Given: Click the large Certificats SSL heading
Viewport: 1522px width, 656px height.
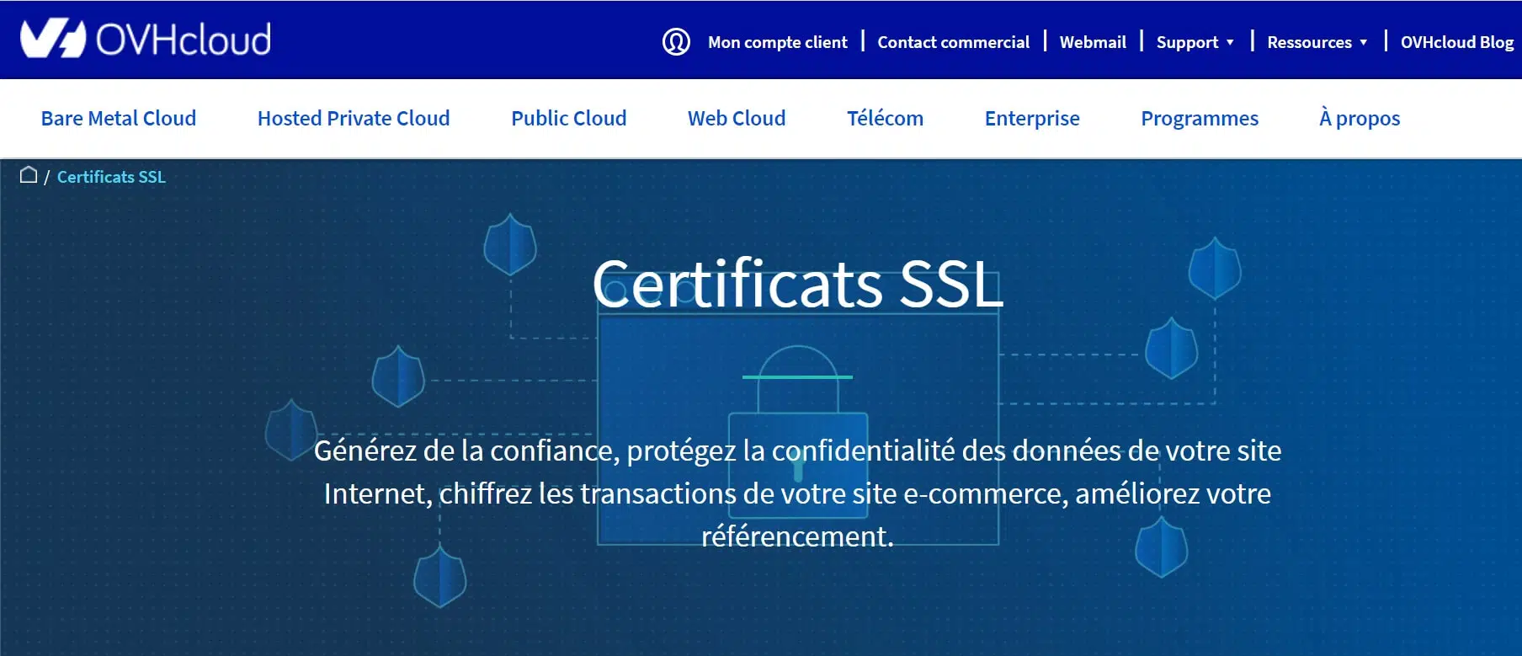Looking at the screenshot, I should 797,284.
